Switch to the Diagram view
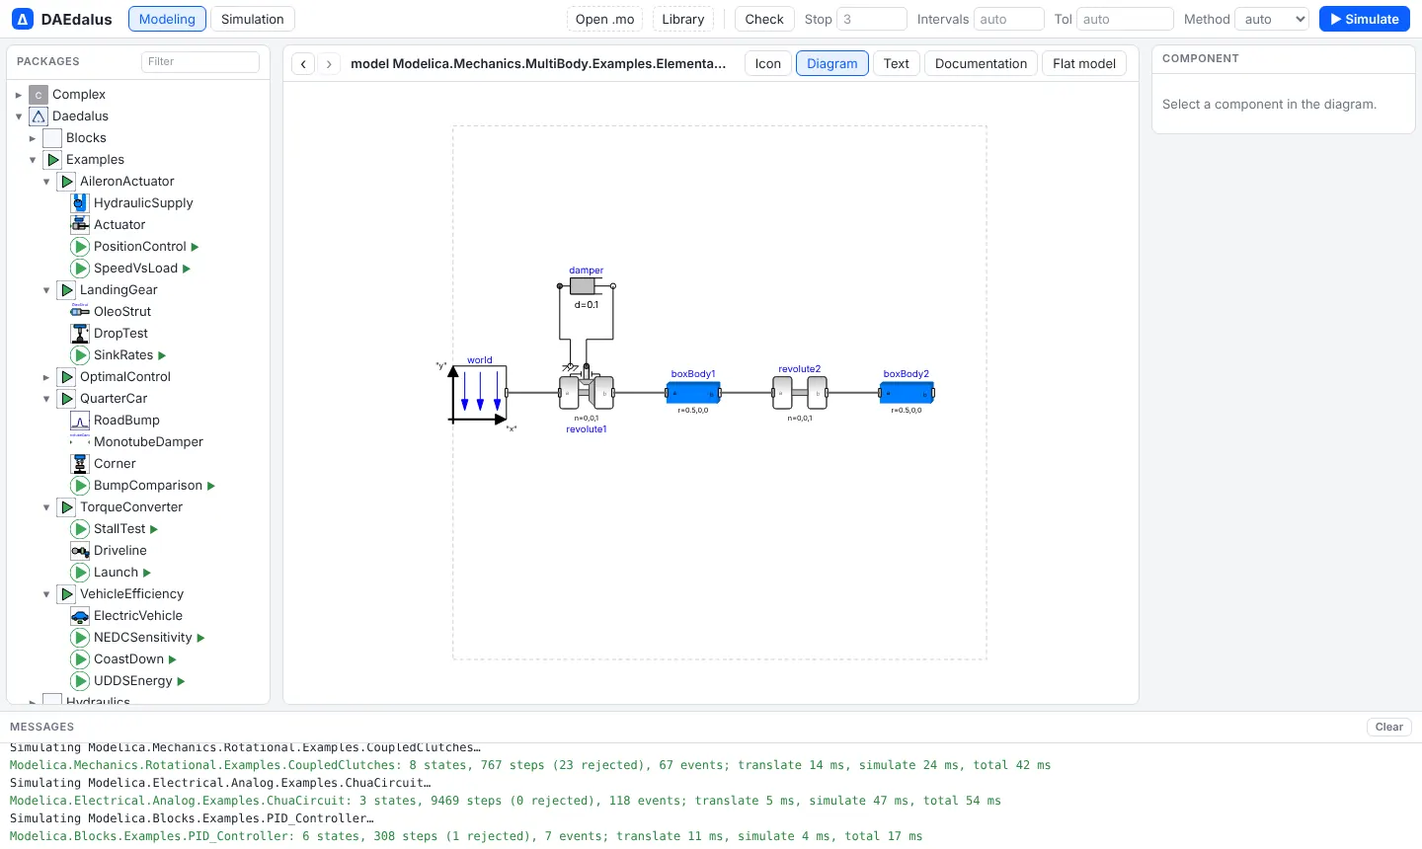1422x849 pixels. pos(832,63)
